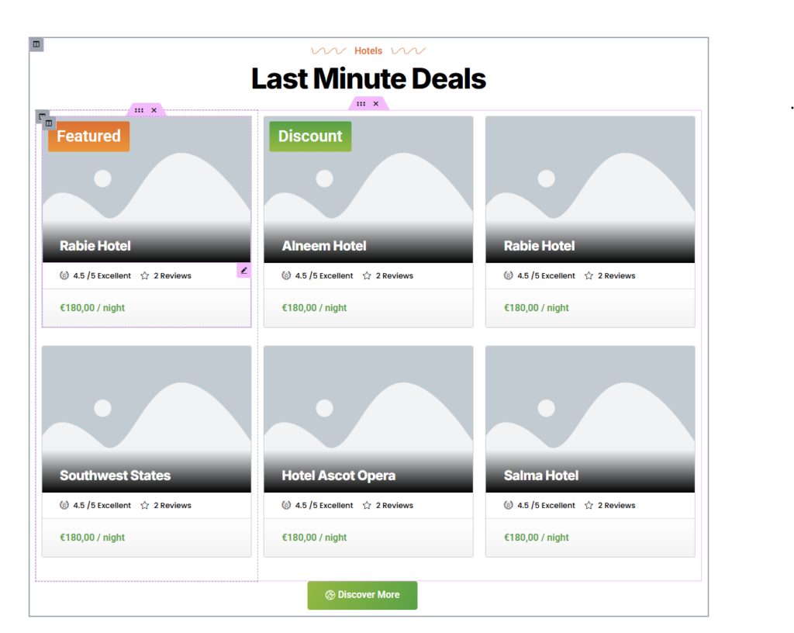The width and height of the screenshot is (794, 633).
Task: Click the drag handle below the Last Minute Deals heading
Action: pos(361,103)
